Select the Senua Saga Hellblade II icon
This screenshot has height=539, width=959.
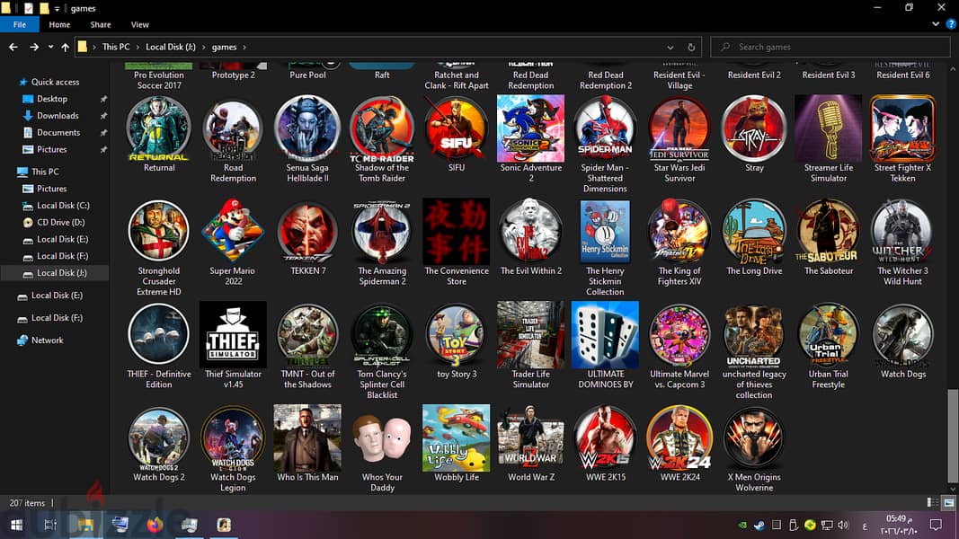307,128
